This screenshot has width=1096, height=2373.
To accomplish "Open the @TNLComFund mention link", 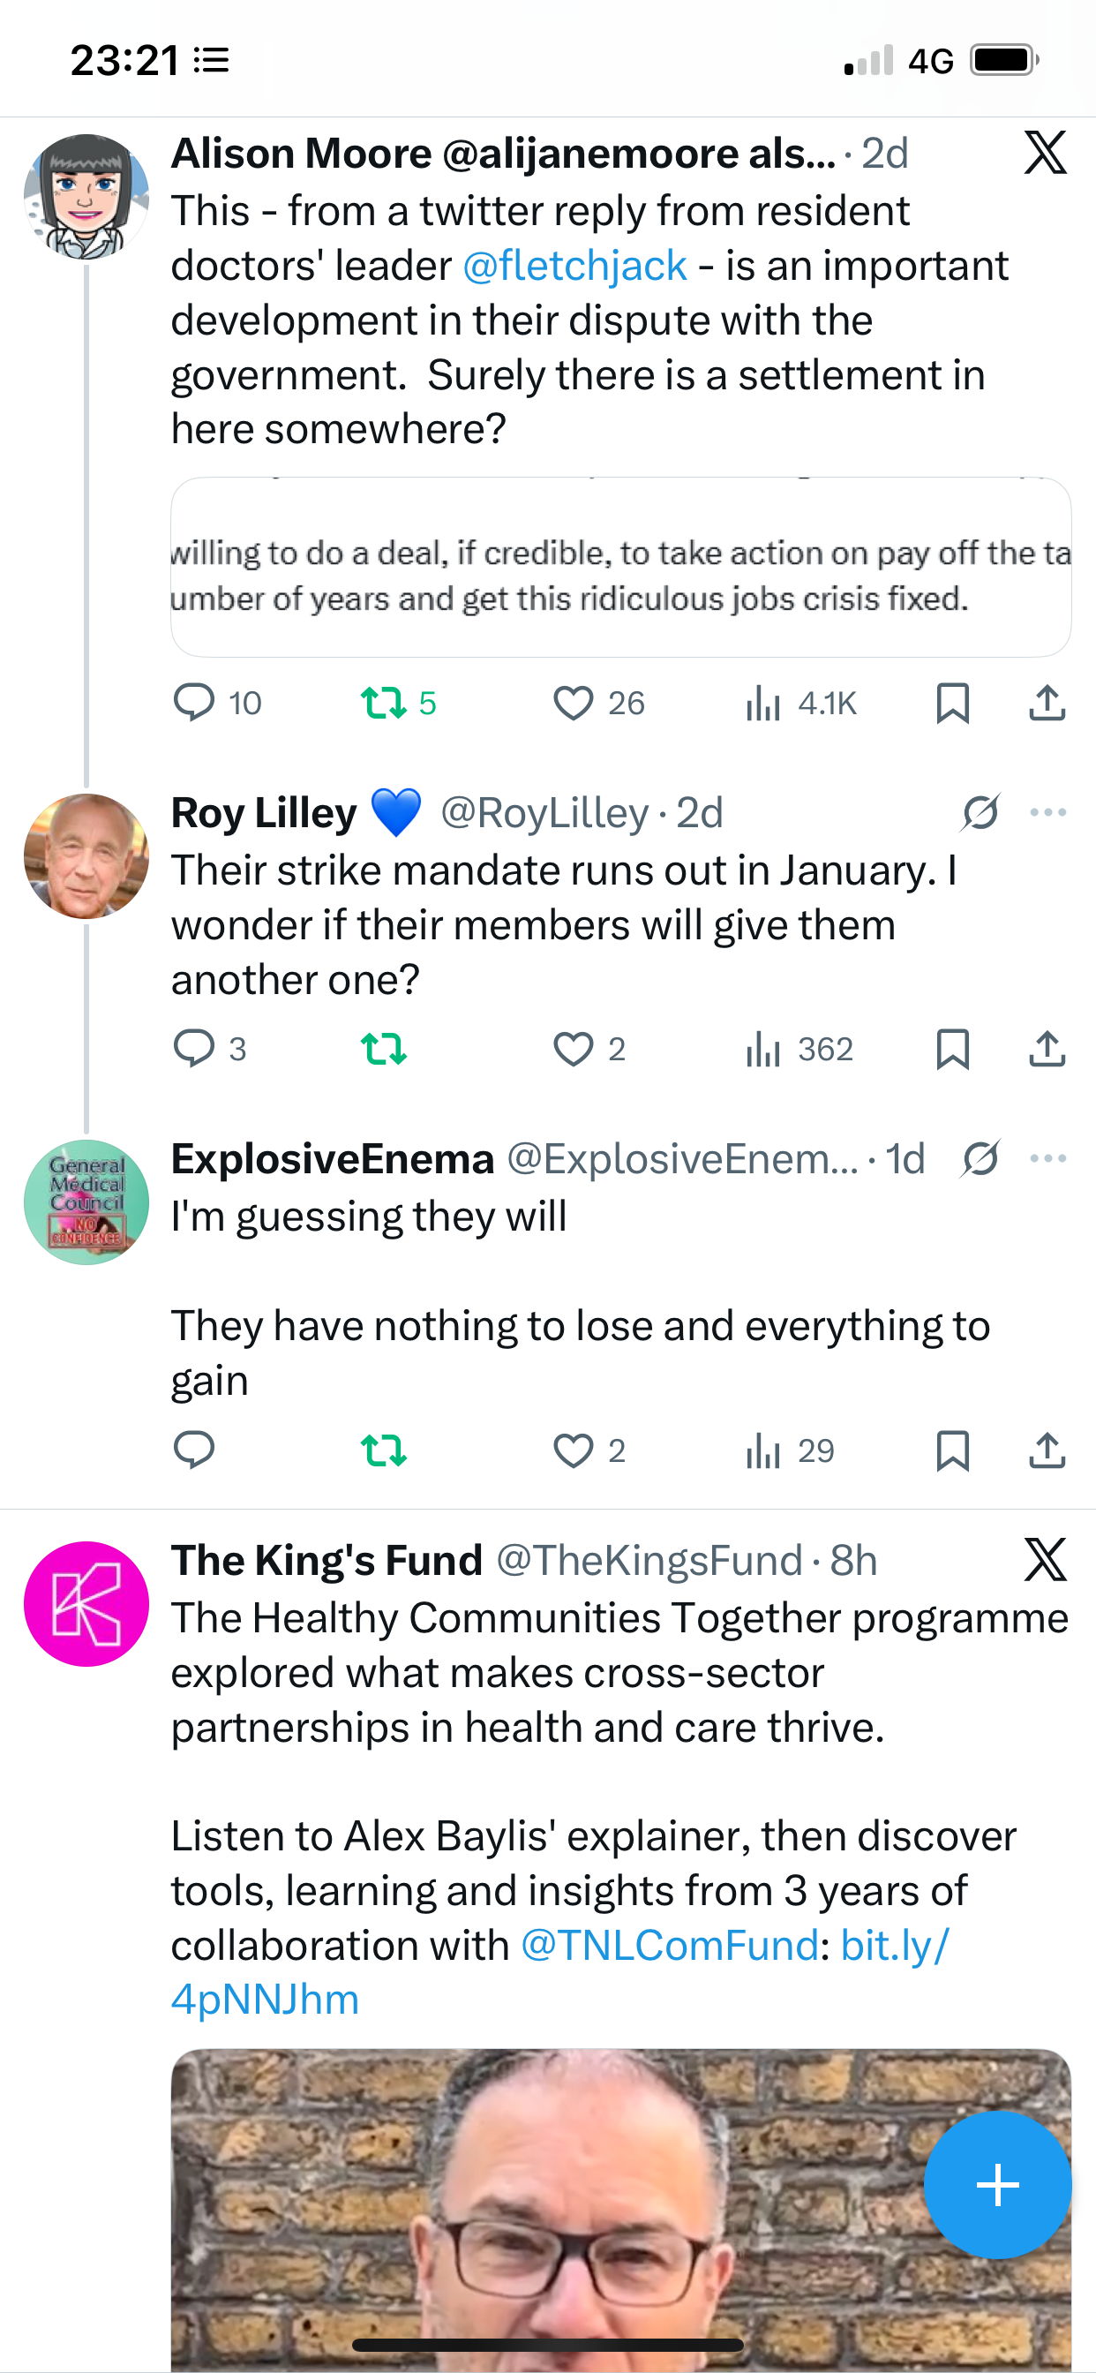I will tap(670, 1946).
